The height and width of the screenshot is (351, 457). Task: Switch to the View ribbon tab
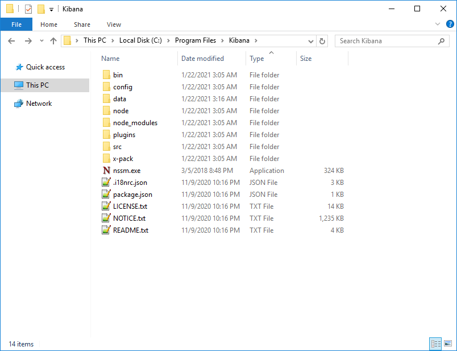point(114,24)
